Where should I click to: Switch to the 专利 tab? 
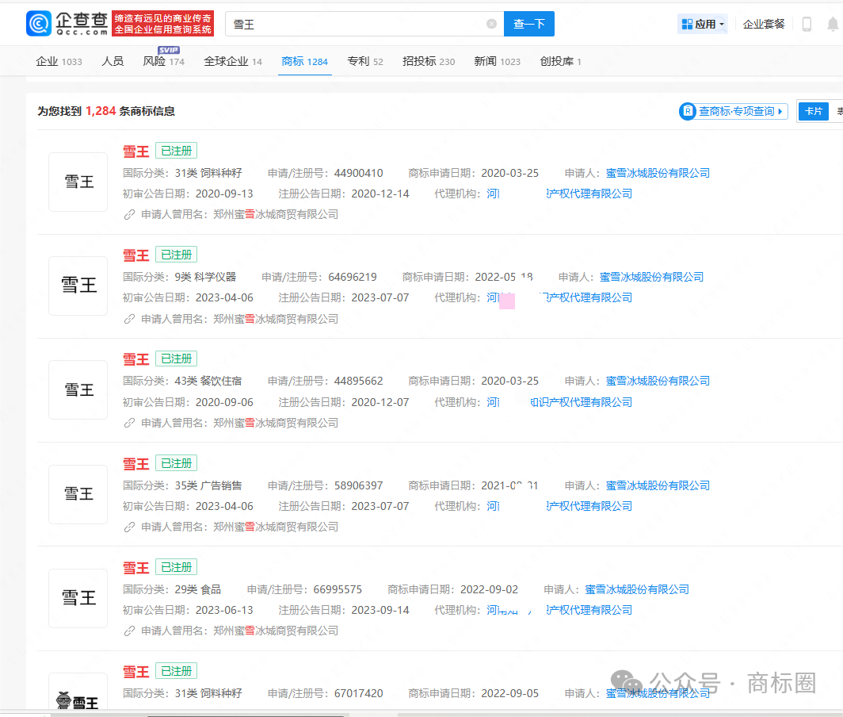pyautogui.click(x=365, y=61)
